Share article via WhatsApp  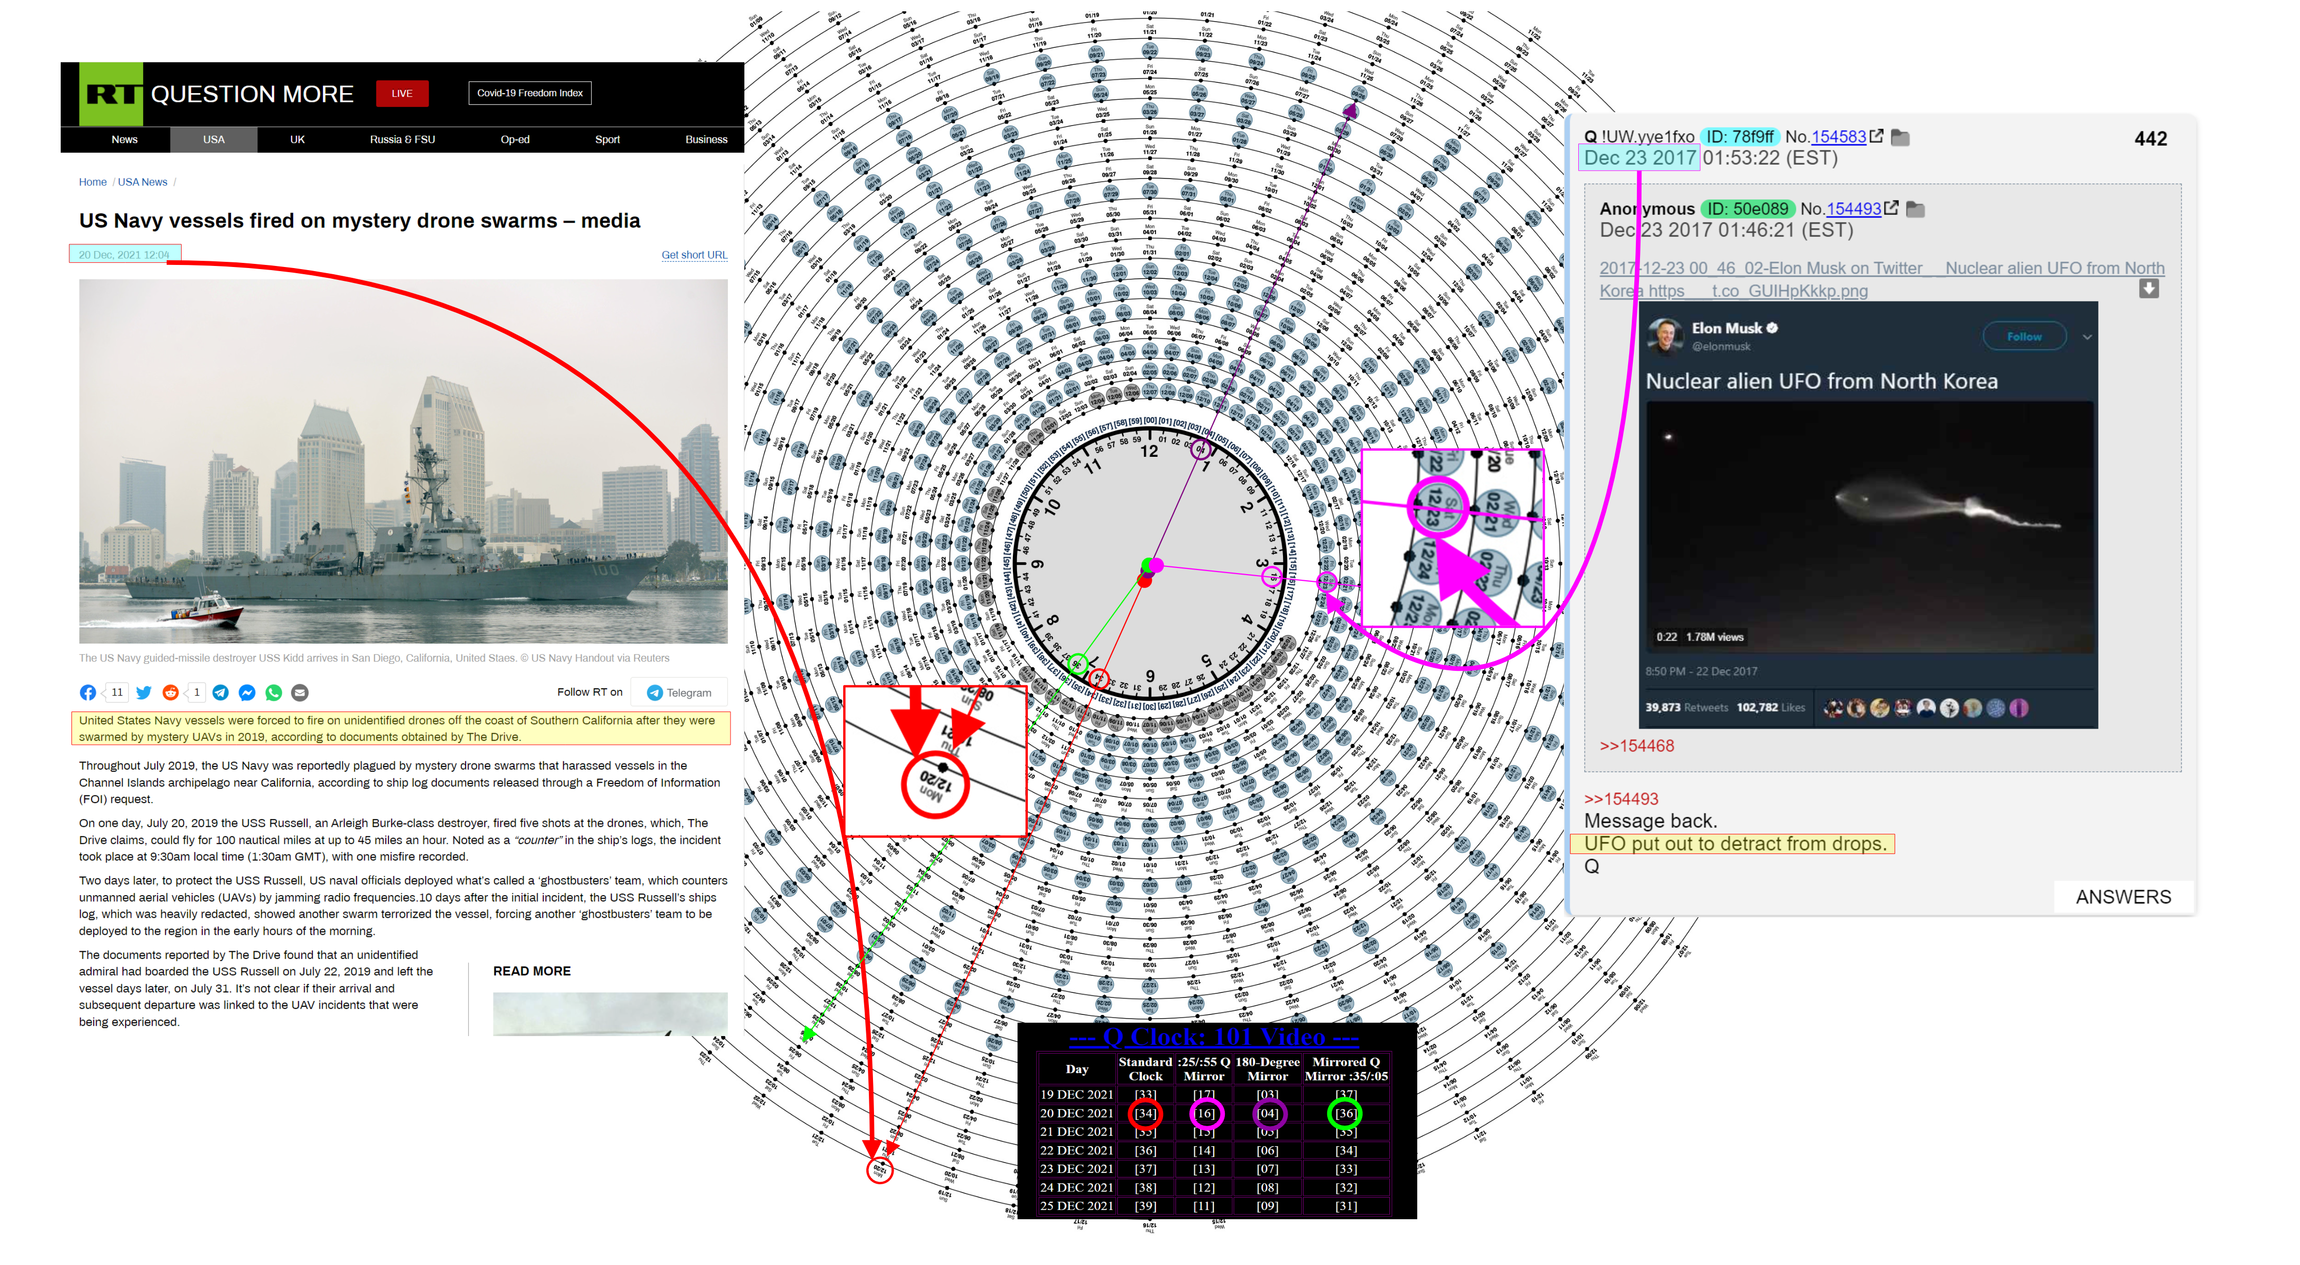point(274,693)
